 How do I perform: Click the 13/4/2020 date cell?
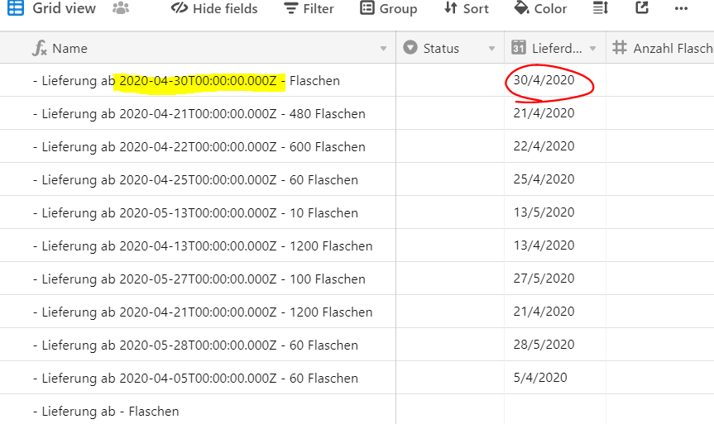click(x=555, y=245)
